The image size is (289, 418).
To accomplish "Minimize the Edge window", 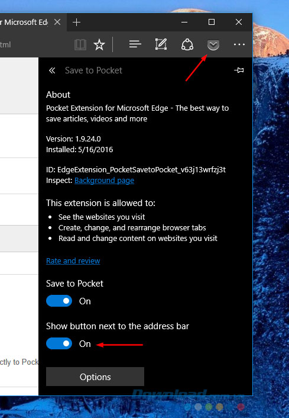I will pos(184,22).
